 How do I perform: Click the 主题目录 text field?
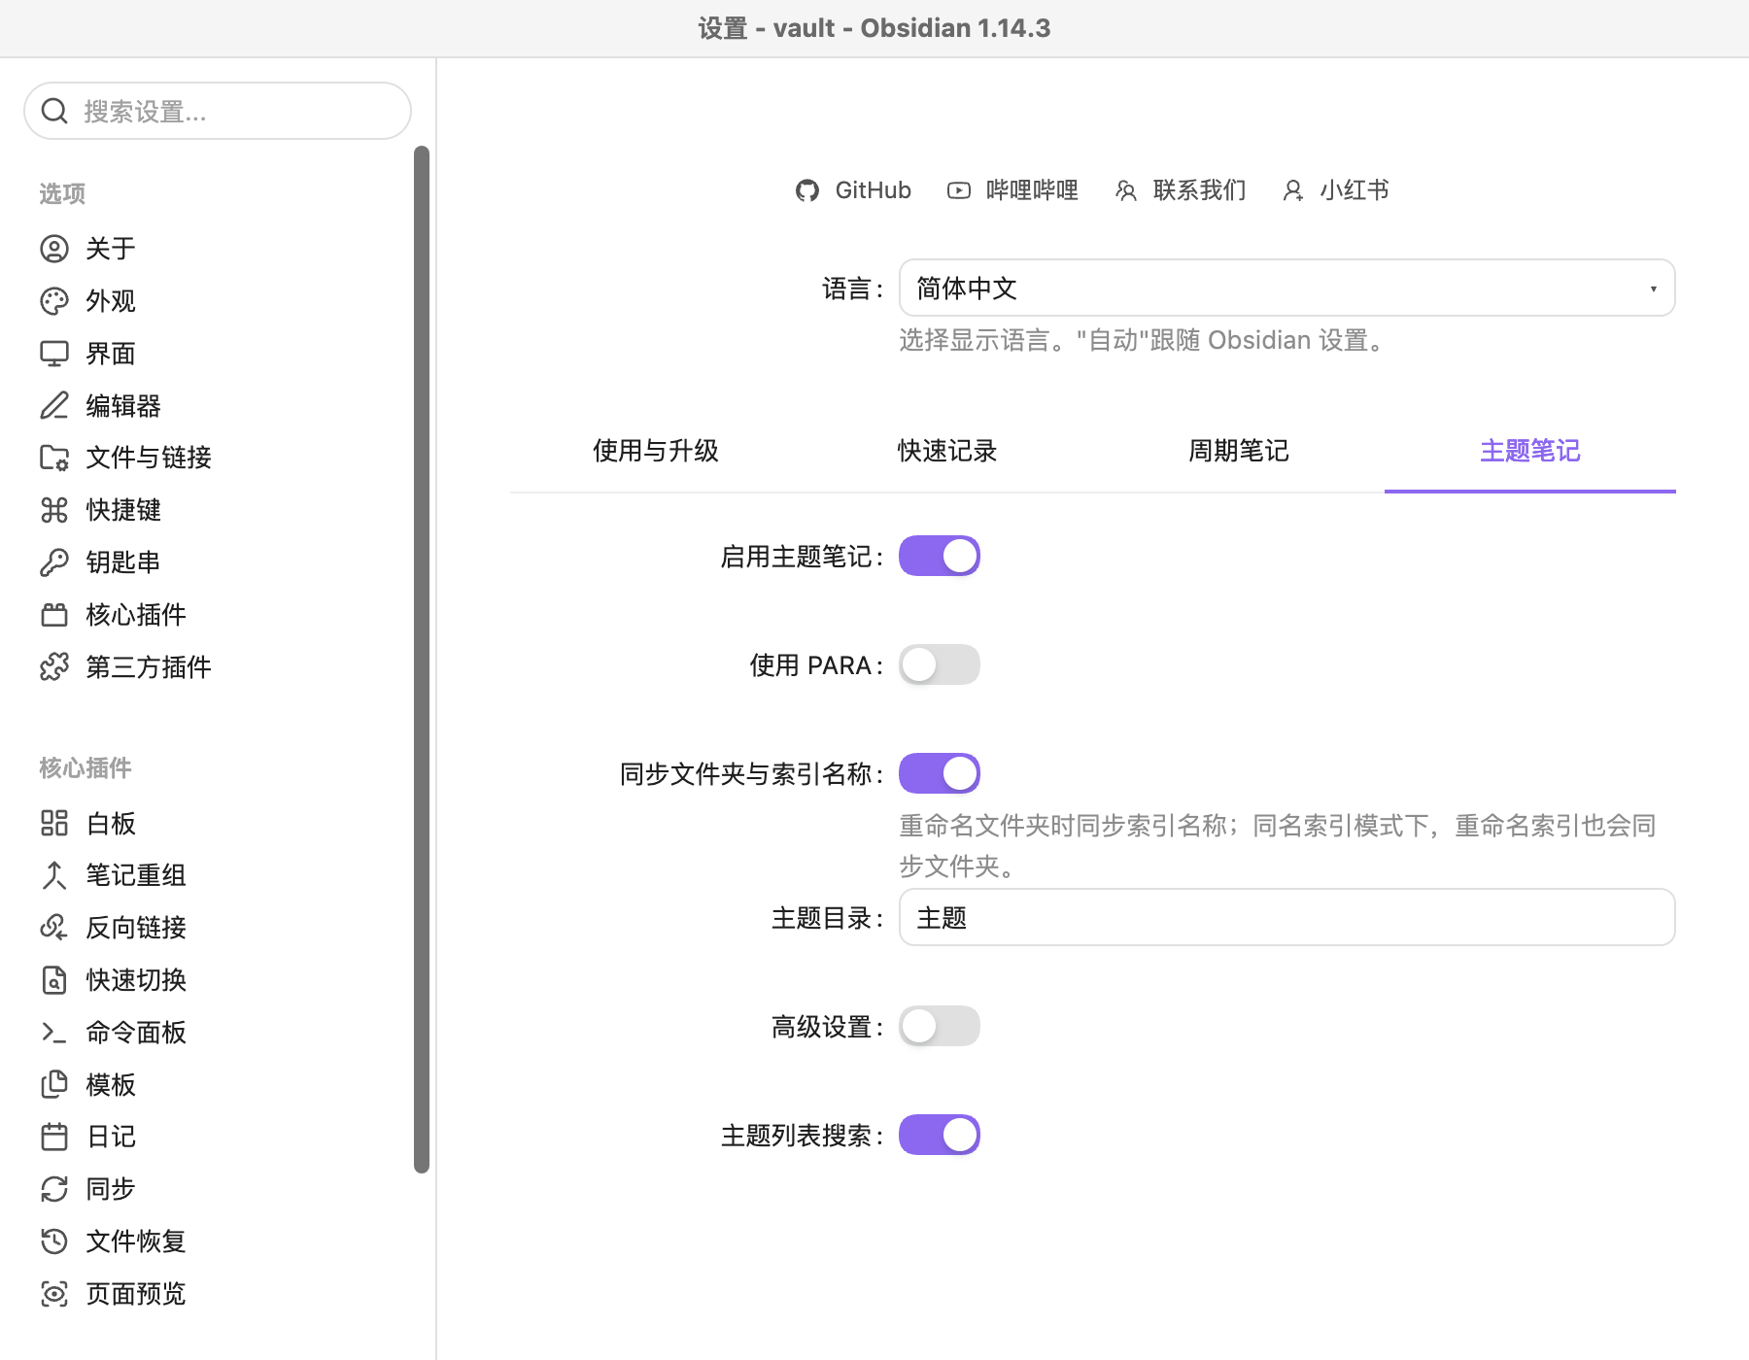[1287, 917]
